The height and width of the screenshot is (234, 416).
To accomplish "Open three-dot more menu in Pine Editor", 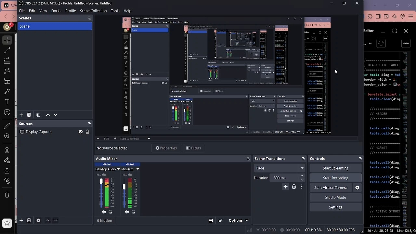I will click(406, 43).
